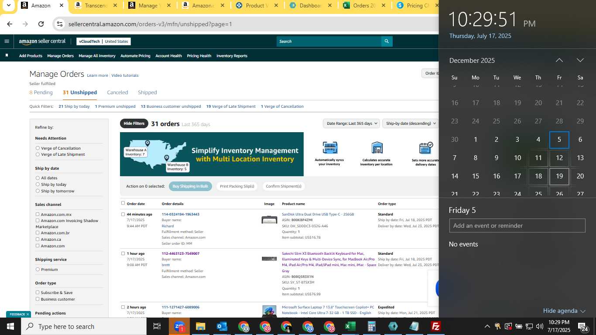Go back with the browser back arrow

(10, 24)
